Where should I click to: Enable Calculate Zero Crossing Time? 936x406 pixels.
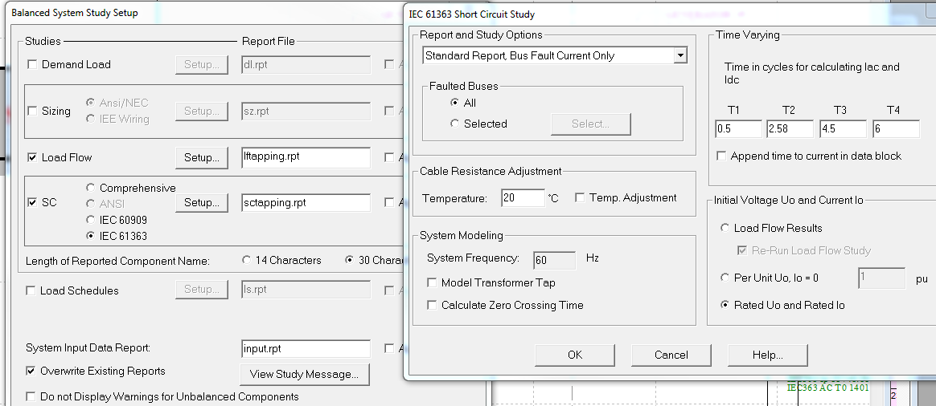click(433, 305)
